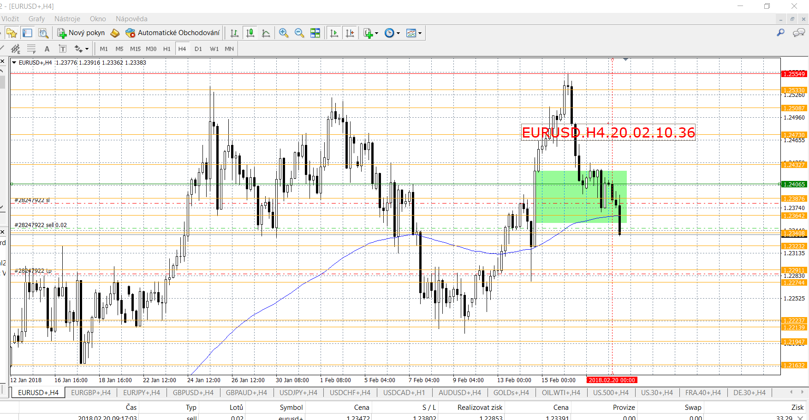Viewport: 809px width, 420px height.
Task: Switch to GOLDs+,H4 chart tab
Action: click(x=511, y=393)
